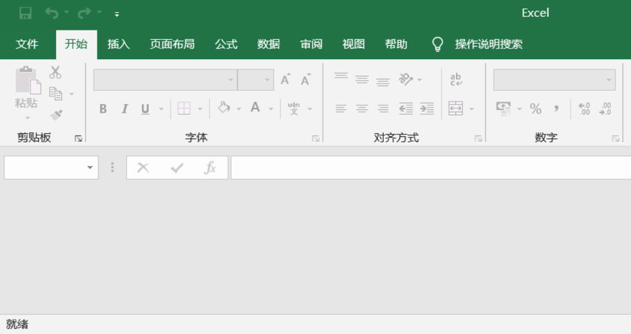The height and width of the screenshot is (334, 631).
Task: Click the Percent Style icon
Action: 535,108
